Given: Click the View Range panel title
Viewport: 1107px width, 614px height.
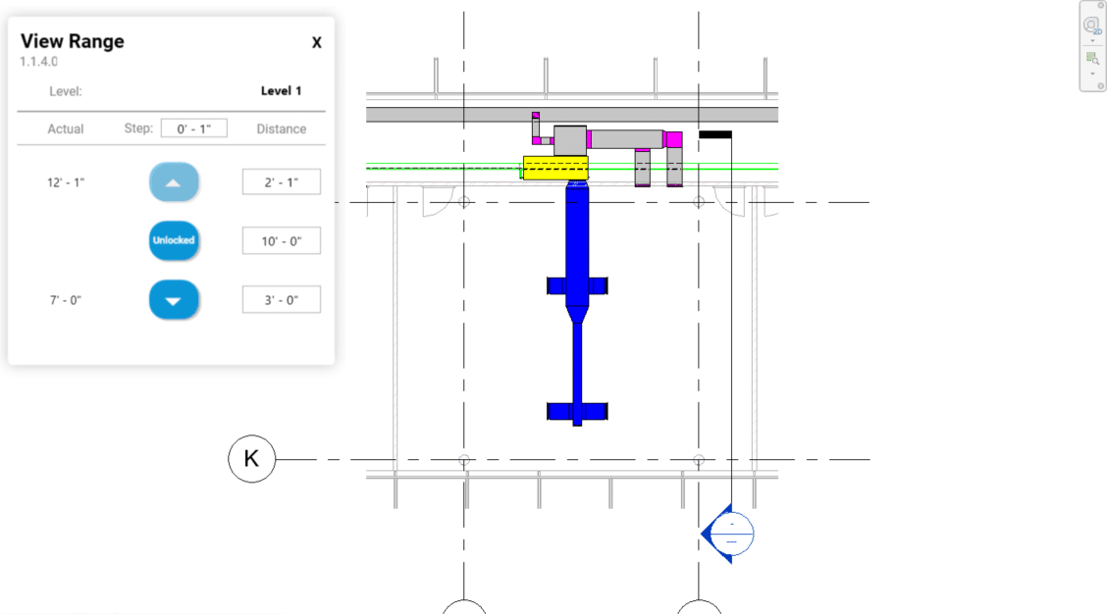Looking at the screenshot, I should [x=72, y=41].
